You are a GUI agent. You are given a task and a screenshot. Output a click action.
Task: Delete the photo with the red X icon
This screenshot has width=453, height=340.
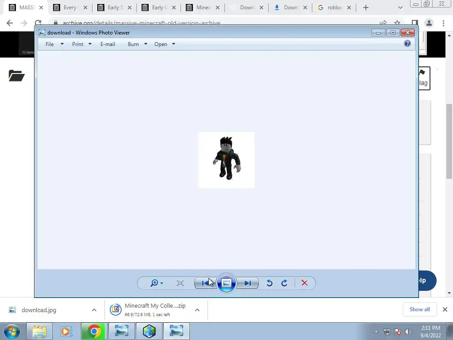[x=304, y=283]
